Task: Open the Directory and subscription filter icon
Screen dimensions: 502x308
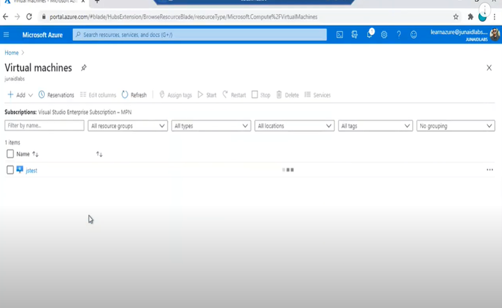Action: pyautogui.click(x=355, y=35)
